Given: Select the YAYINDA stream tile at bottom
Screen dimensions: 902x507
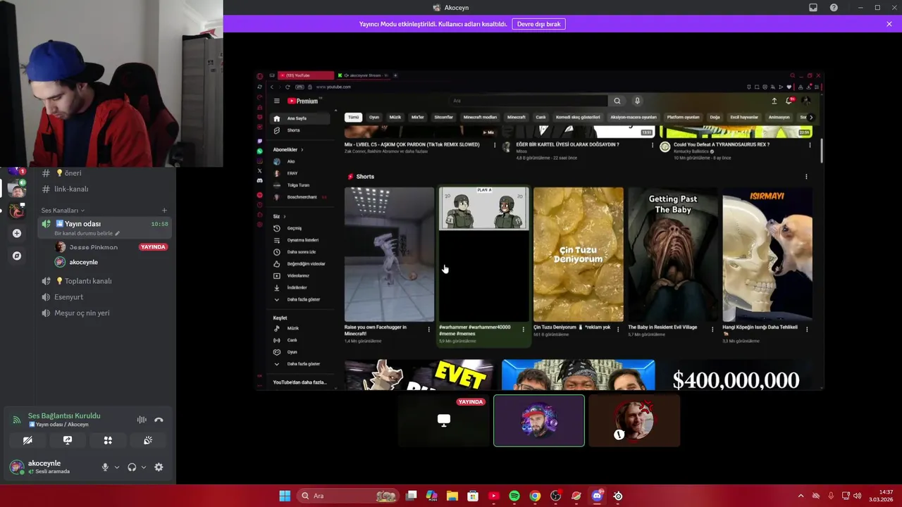Looking at the screenshot, I should coord(444,420).
